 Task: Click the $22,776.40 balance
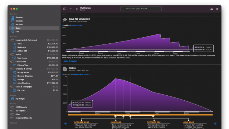53,44
